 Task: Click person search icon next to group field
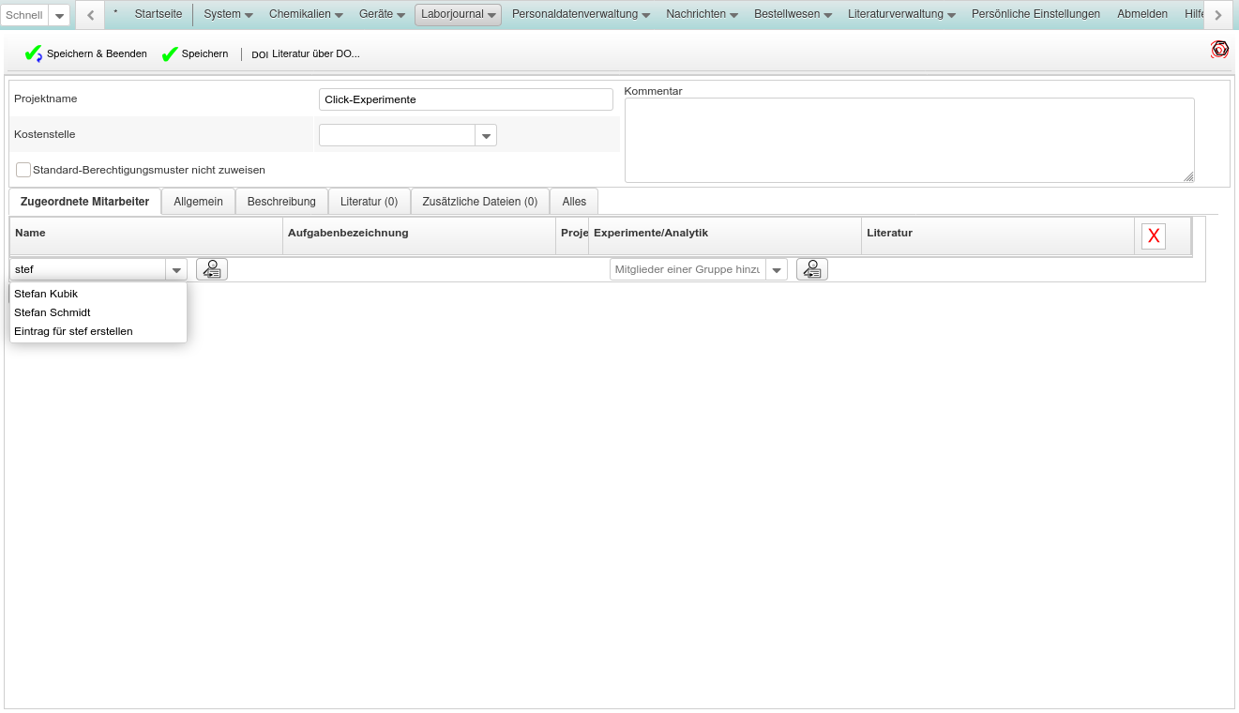812,269
